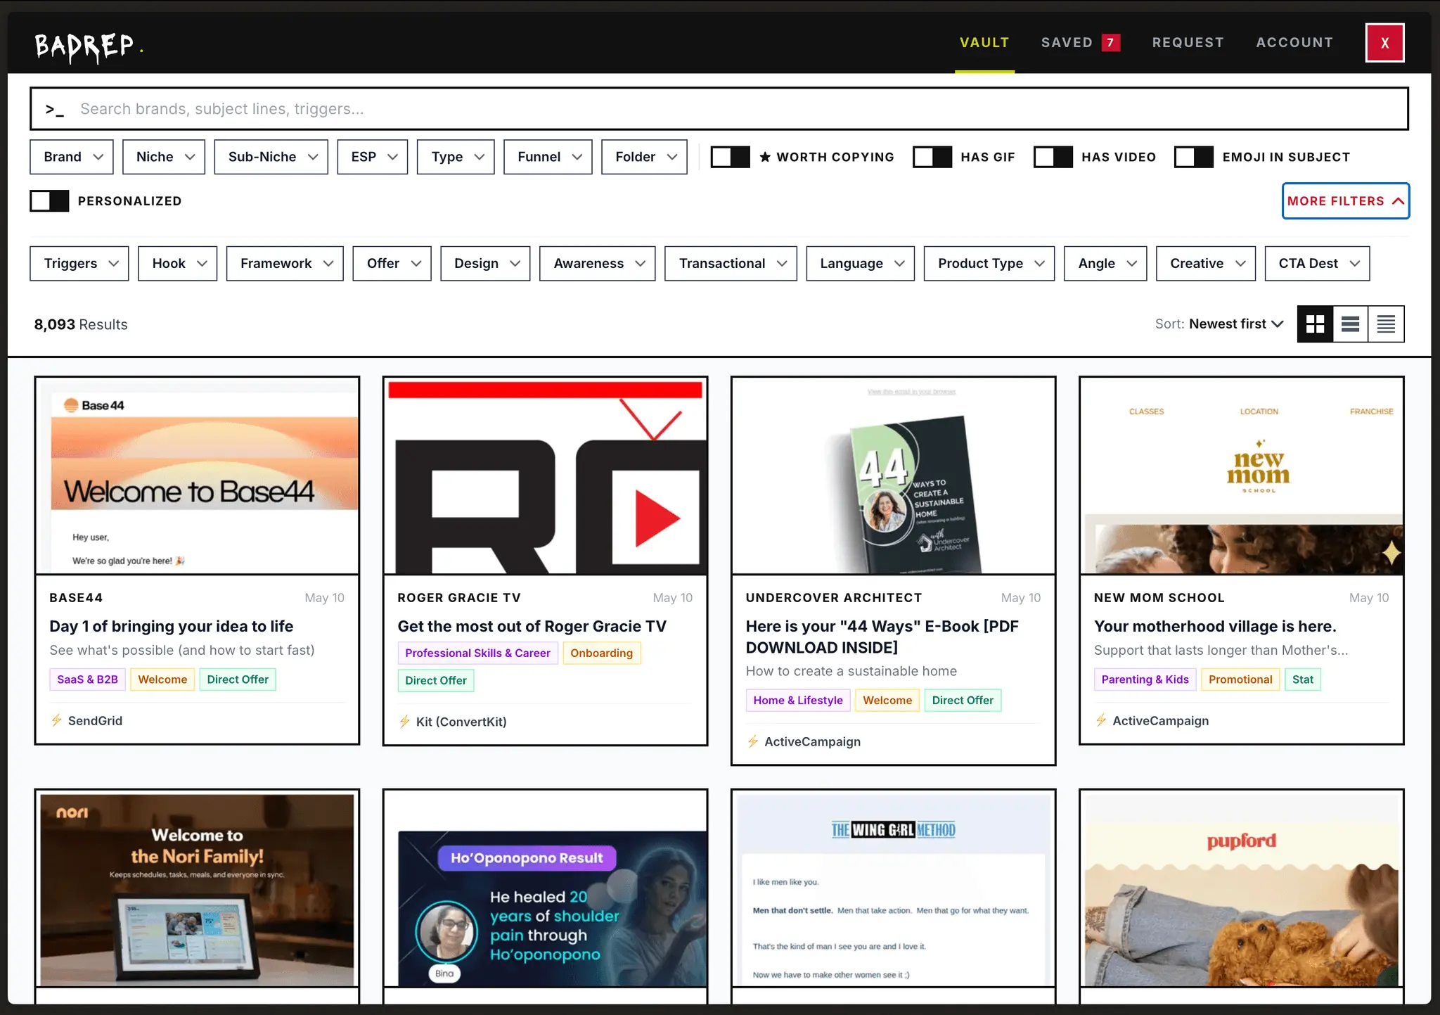Expand the Funnel dropdown
Viewport: 1440px width, 1015px height.
point(548,157)
